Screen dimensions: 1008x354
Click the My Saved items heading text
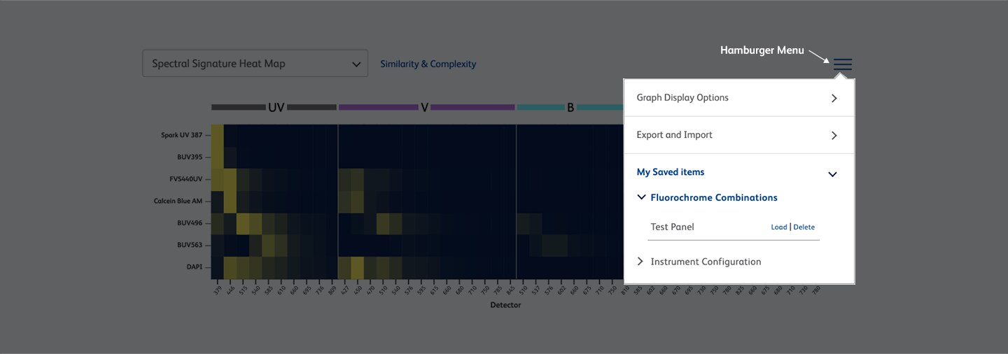[x=670, y=172]
